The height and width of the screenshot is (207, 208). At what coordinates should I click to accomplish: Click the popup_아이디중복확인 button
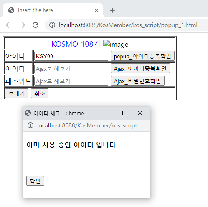click(x=142, y=56)
